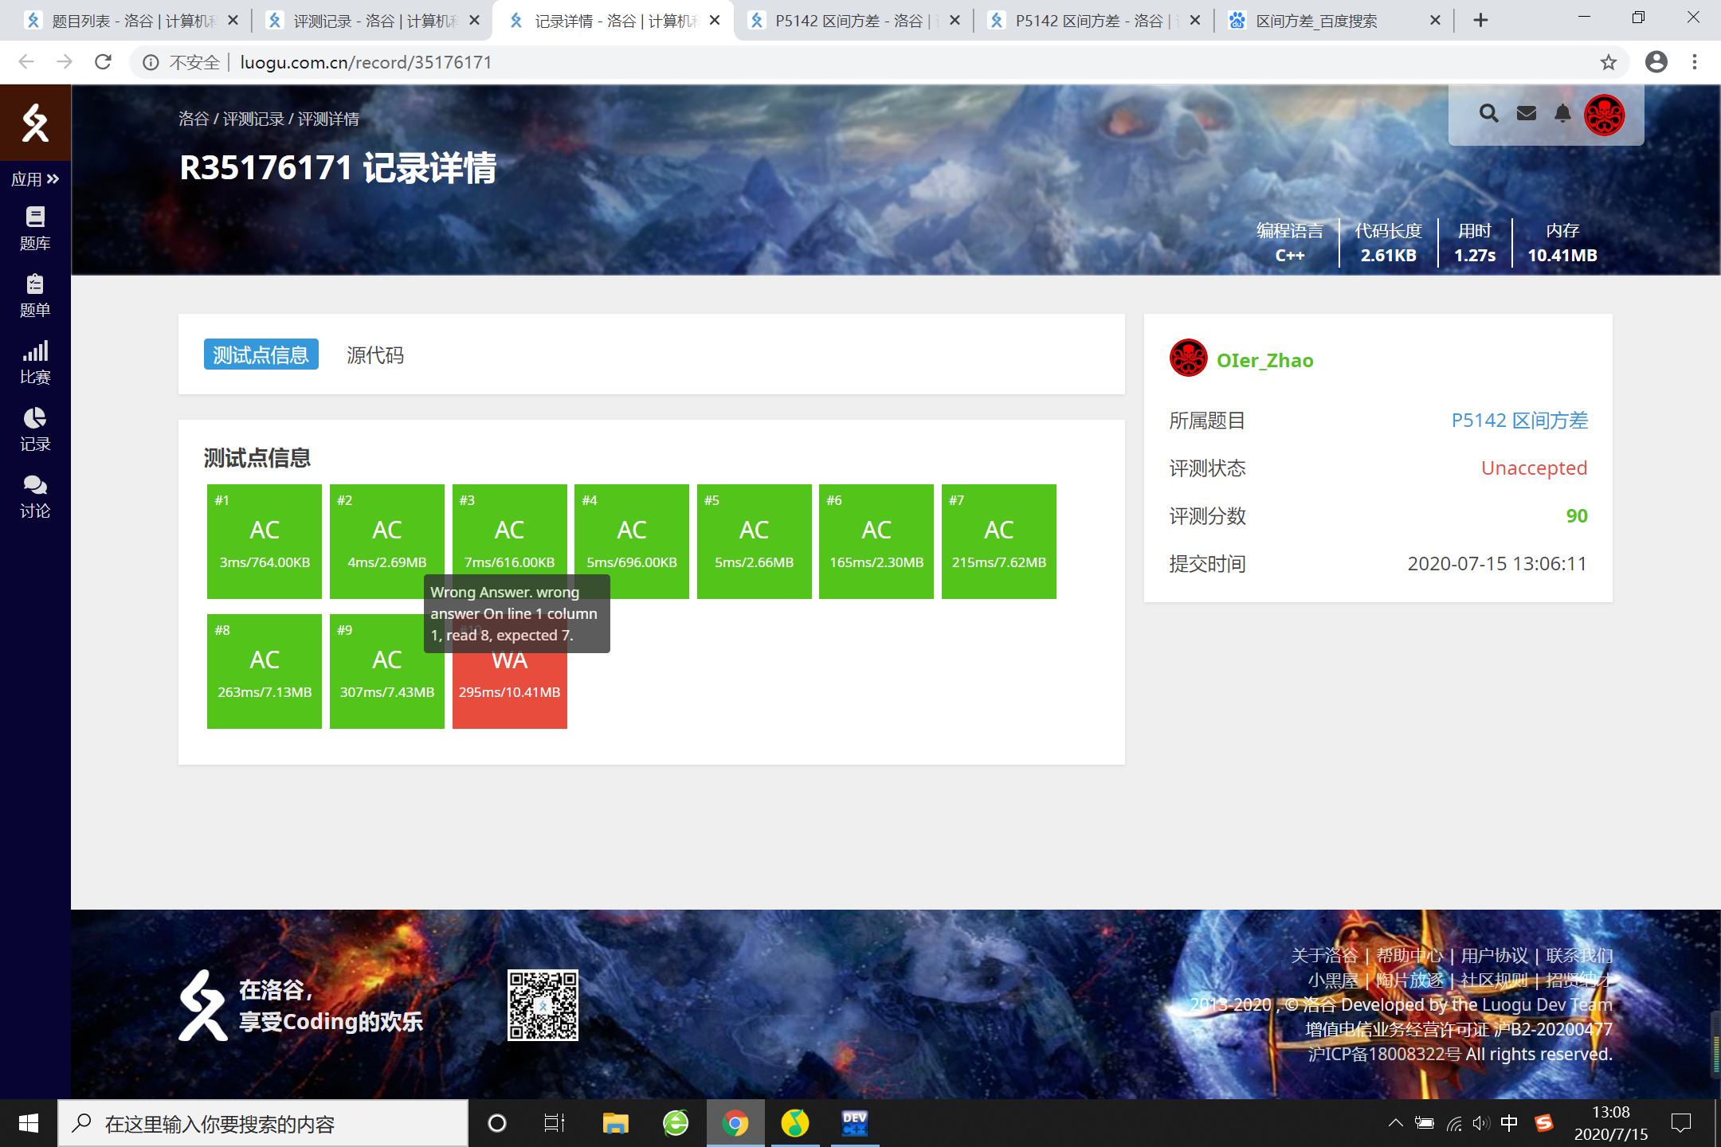Open the notifications bell icon
Viewport: 1721px width, 1147px height.
[1562, 114]
